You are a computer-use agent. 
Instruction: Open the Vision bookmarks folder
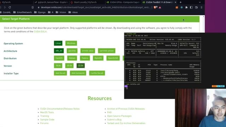pos(61,12)
